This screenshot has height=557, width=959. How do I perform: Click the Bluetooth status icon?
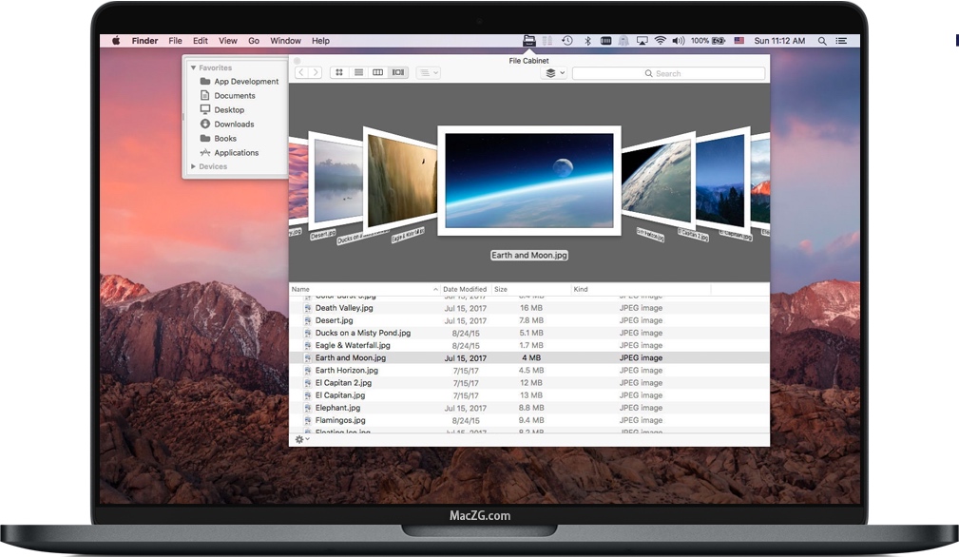coord(586,41)
